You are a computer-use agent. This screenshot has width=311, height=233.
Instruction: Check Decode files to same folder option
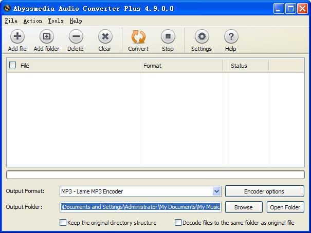178,223
